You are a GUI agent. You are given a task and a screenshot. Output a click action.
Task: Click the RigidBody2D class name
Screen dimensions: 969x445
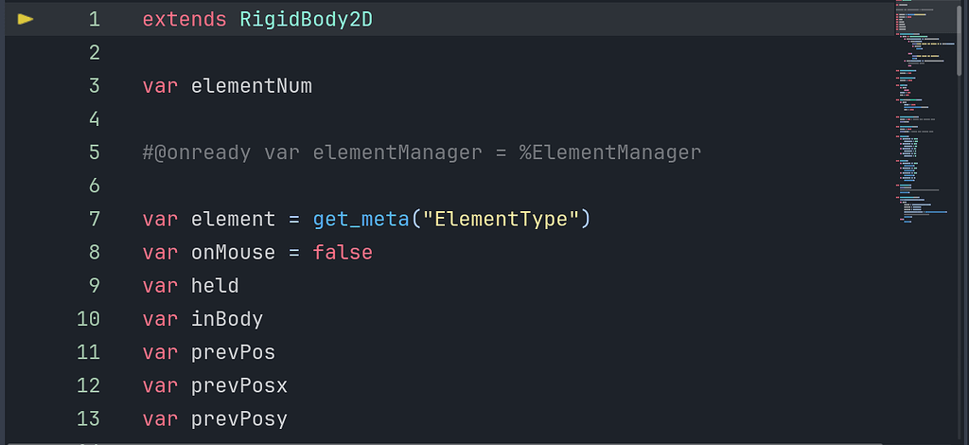coord(306,19)
